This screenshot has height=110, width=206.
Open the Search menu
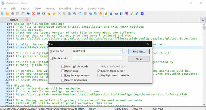click(x=25, y=9)
